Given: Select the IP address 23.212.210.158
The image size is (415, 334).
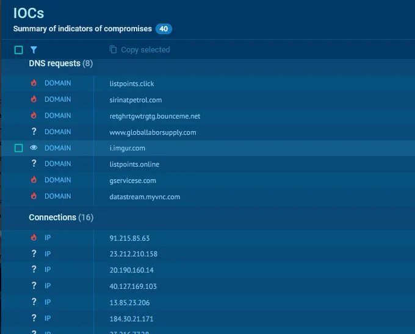Looking at the screenshot, I should coord(134,254).
